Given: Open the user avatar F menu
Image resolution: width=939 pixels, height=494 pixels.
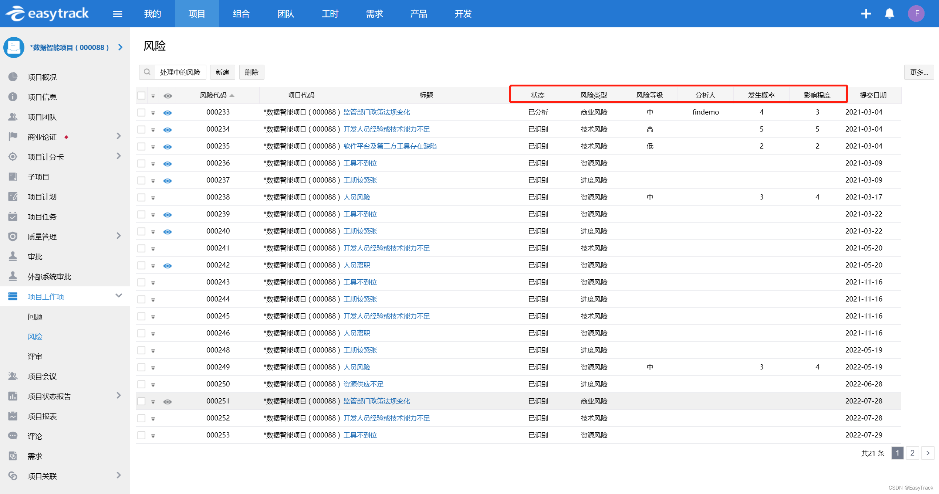Looking at the screenshot, I should [x=916, y=14].
